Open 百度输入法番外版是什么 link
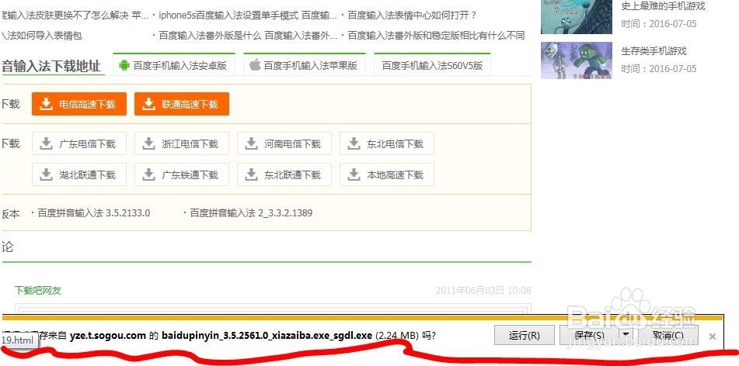The image size is (739, 366). click(248, 36)
